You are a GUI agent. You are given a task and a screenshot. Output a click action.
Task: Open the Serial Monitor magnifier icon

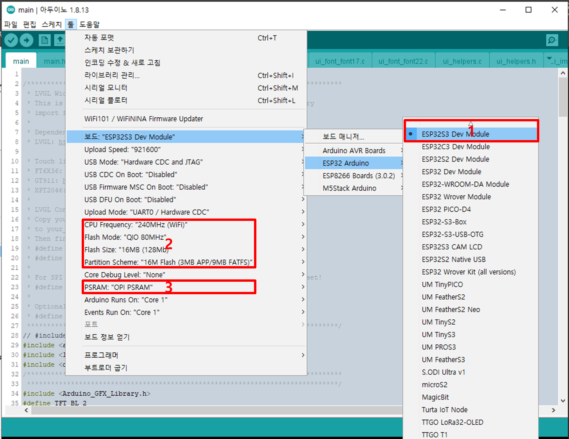tap(552, 40)
